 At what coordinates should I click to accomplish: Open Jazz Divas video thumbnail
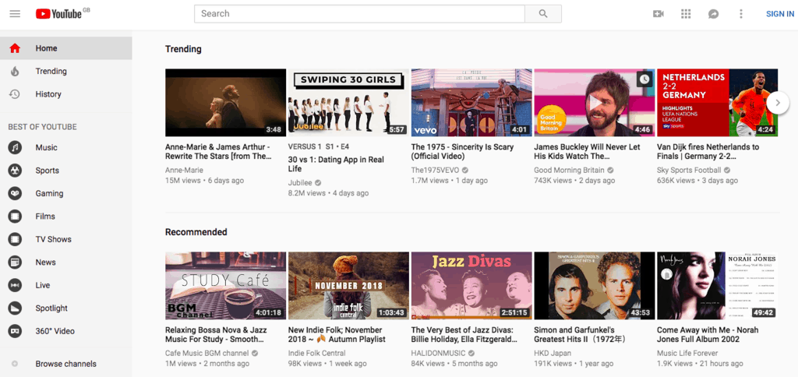pyautogui.click(x=471, y=285)
